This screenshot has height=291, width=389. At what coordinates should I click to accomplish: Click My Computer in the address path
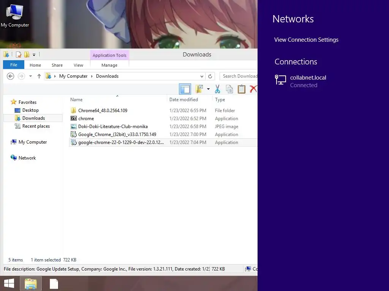click(73, 76)
